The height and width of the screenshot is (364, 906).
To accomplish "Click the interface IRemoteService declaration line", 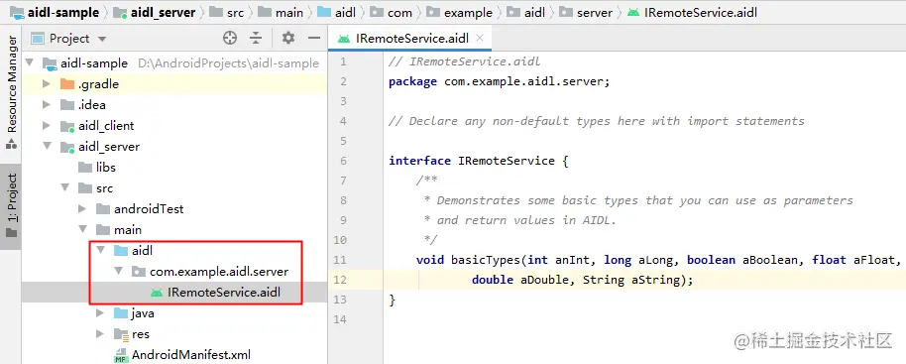I will tap(479, 161).
